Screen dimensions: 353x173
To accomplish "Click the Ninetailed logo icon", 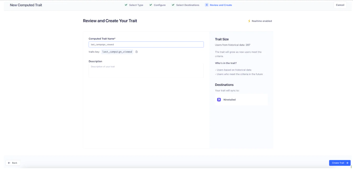I will click(219, 100).
